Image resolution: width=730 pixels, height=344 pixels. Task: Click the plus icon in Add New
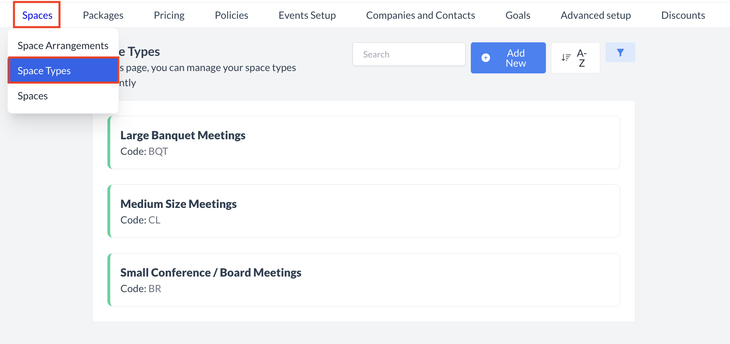pyautogui.click(x=486, y=58)
